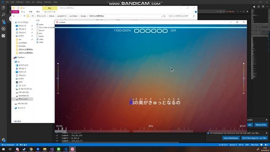Click Explorer up directory arrow
270x152 pixels.
tap(24, 16)
